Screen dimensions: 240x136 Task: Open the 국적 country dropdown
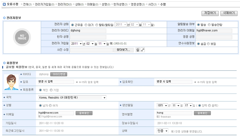(72, 97)
